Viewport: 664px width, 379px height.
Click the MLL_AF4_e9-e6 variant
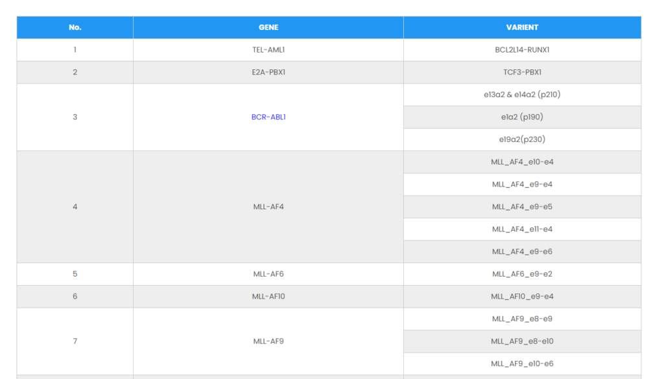point(522,251)
